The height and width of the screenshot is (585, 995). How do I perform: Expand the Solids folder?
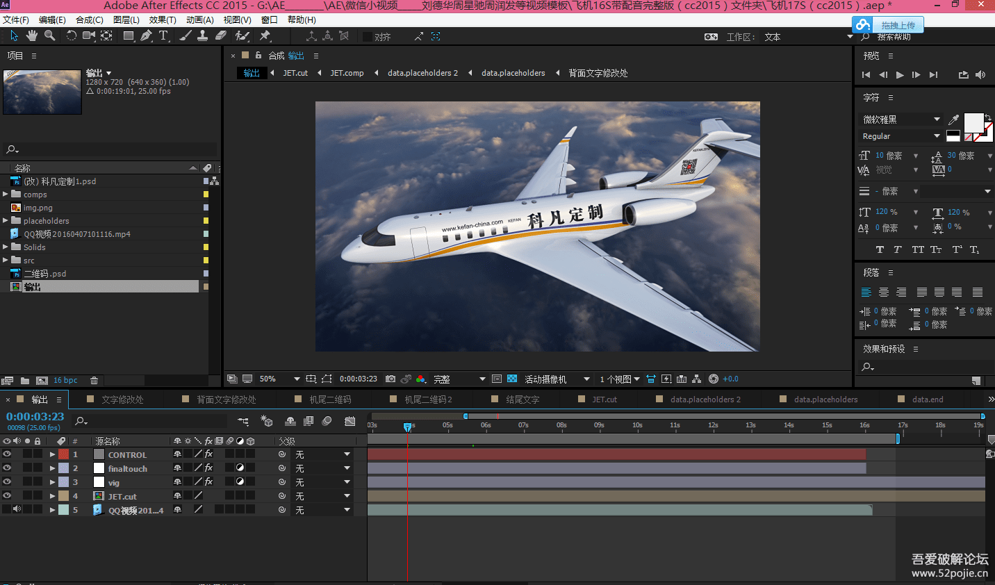click(x=6, y=247)
